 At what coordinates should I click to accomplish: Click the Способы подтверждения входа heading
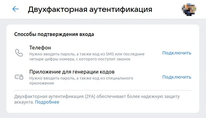point(54,34)
